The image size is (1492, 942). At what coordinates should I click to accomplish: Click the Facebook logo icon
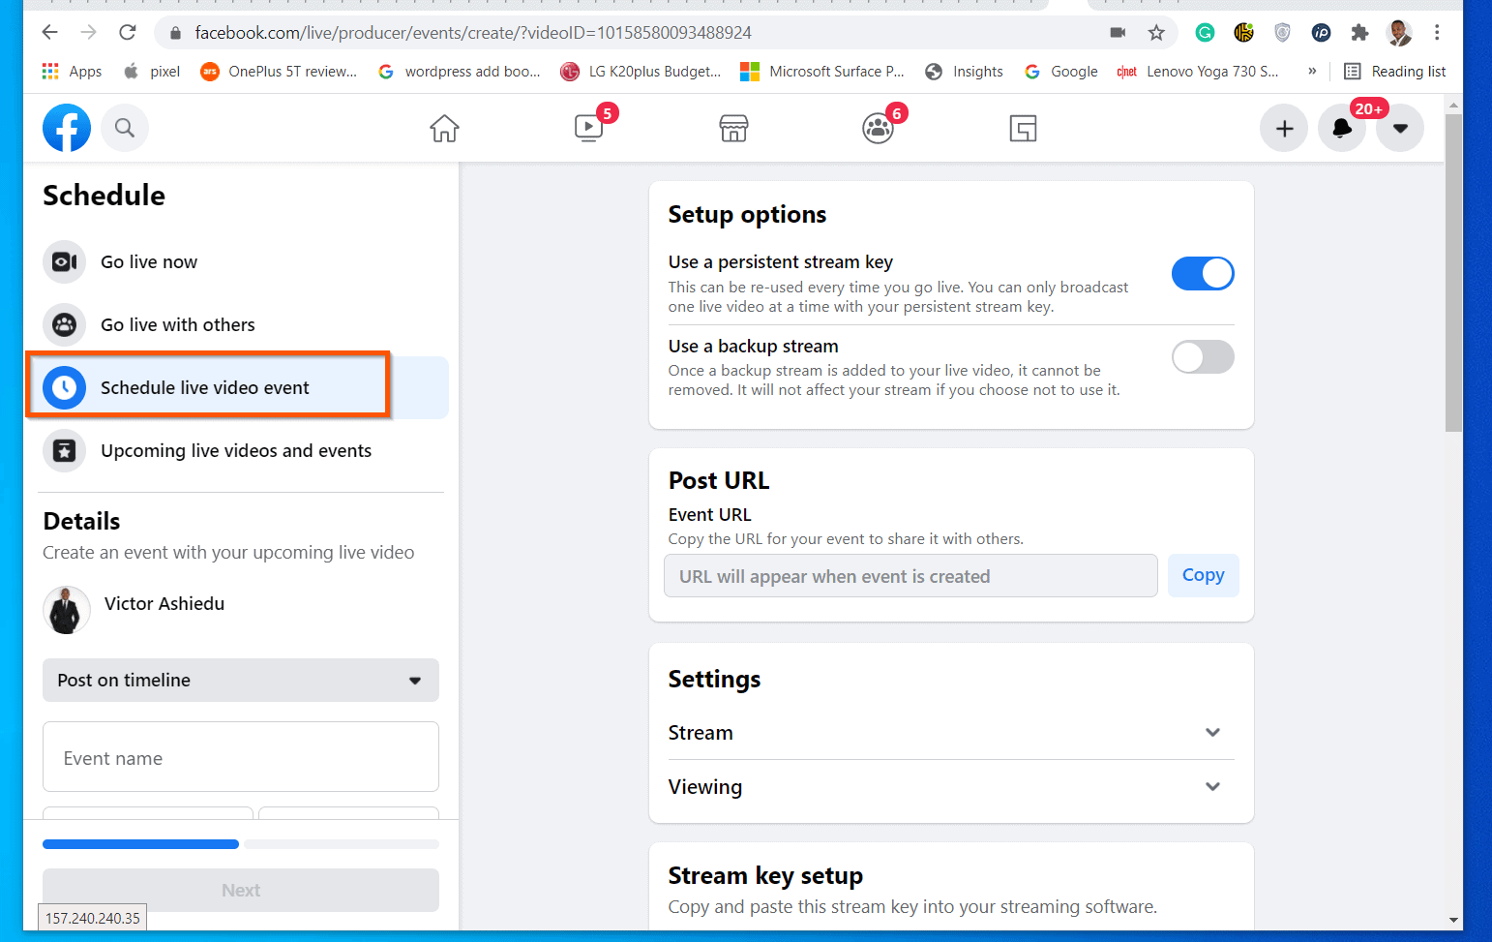pyautogui.click(x=67, y=128)
